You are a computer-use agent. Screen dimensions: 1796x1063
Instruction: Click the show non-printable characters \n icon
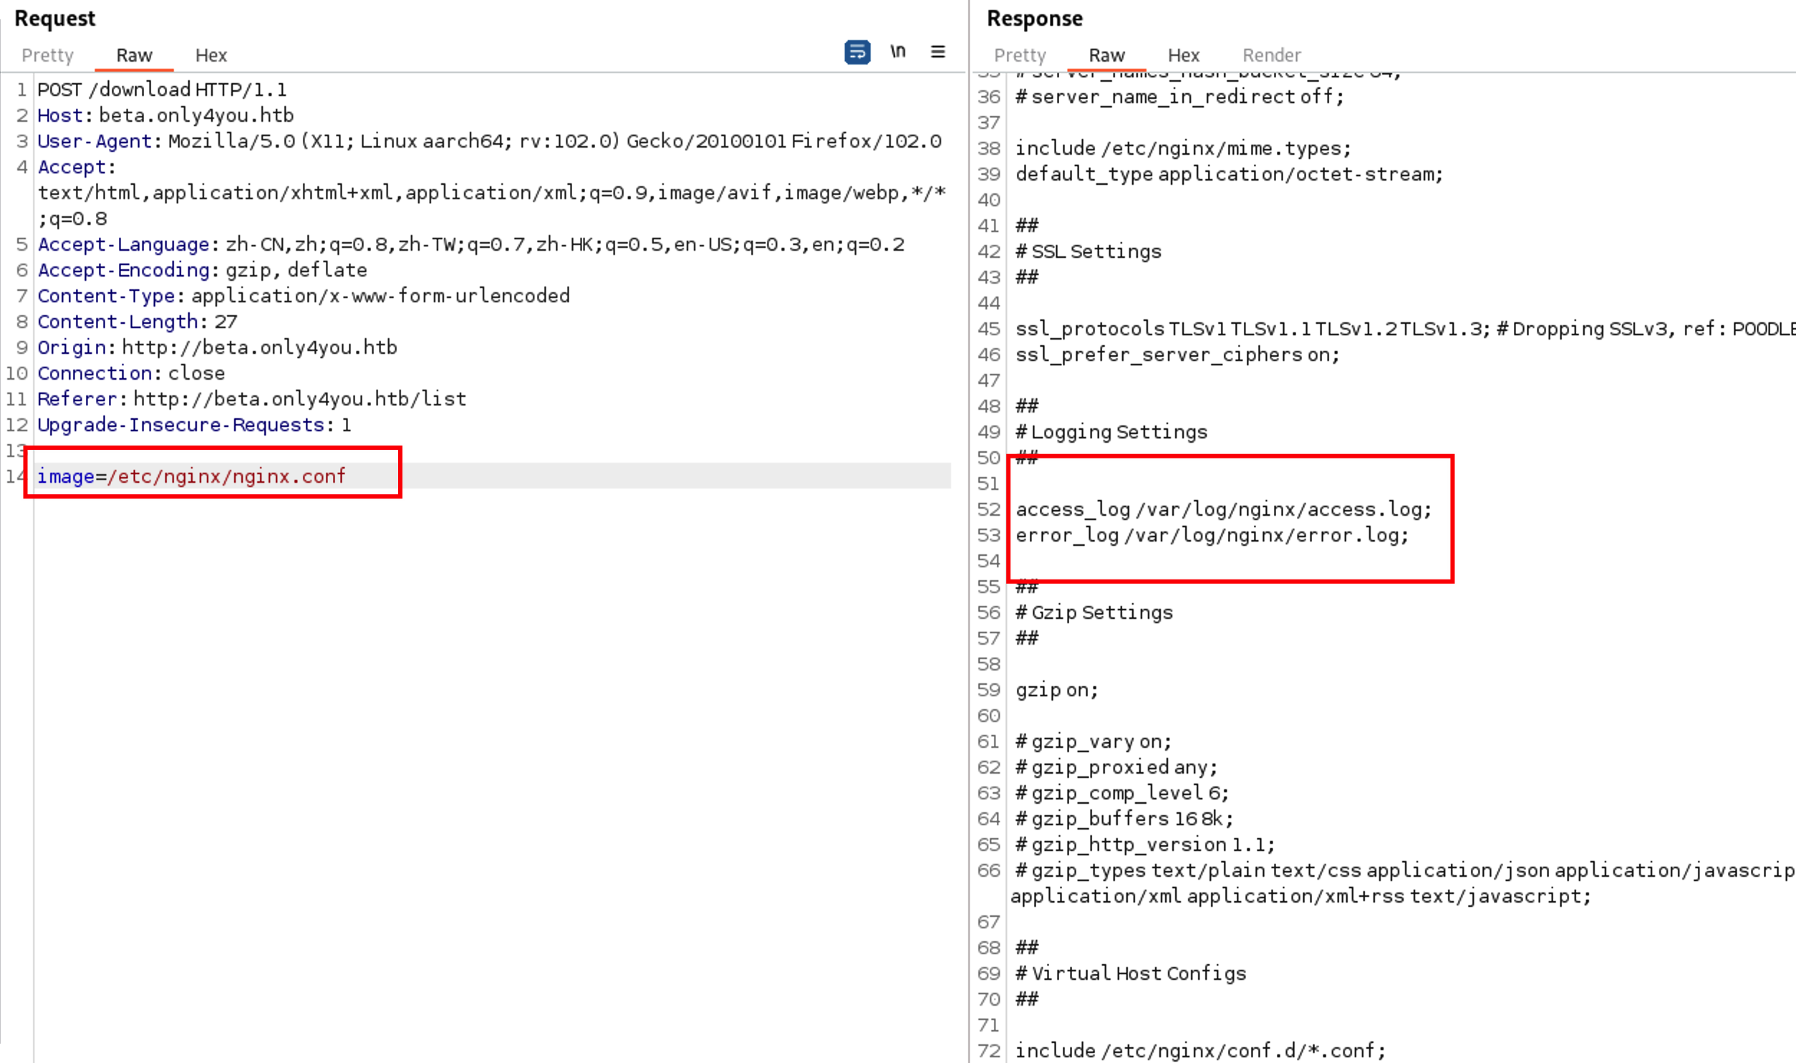[898, 52]
